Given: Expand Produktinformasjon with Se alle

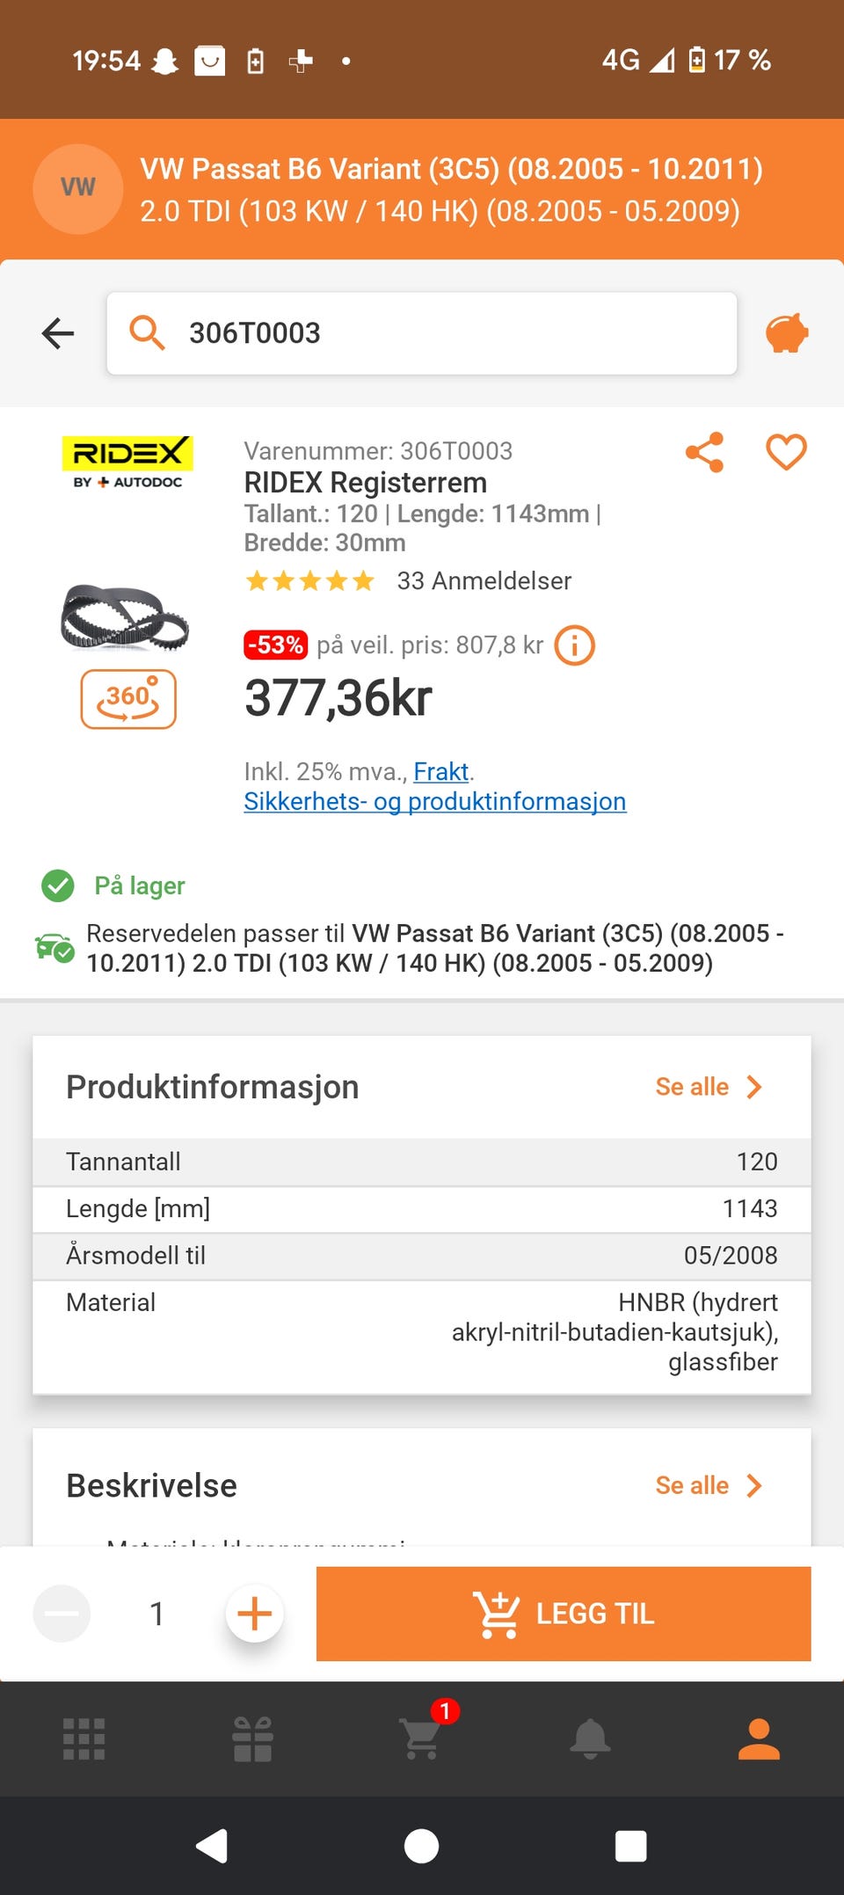Looking at the screenshot, I should pos(708,1087).
